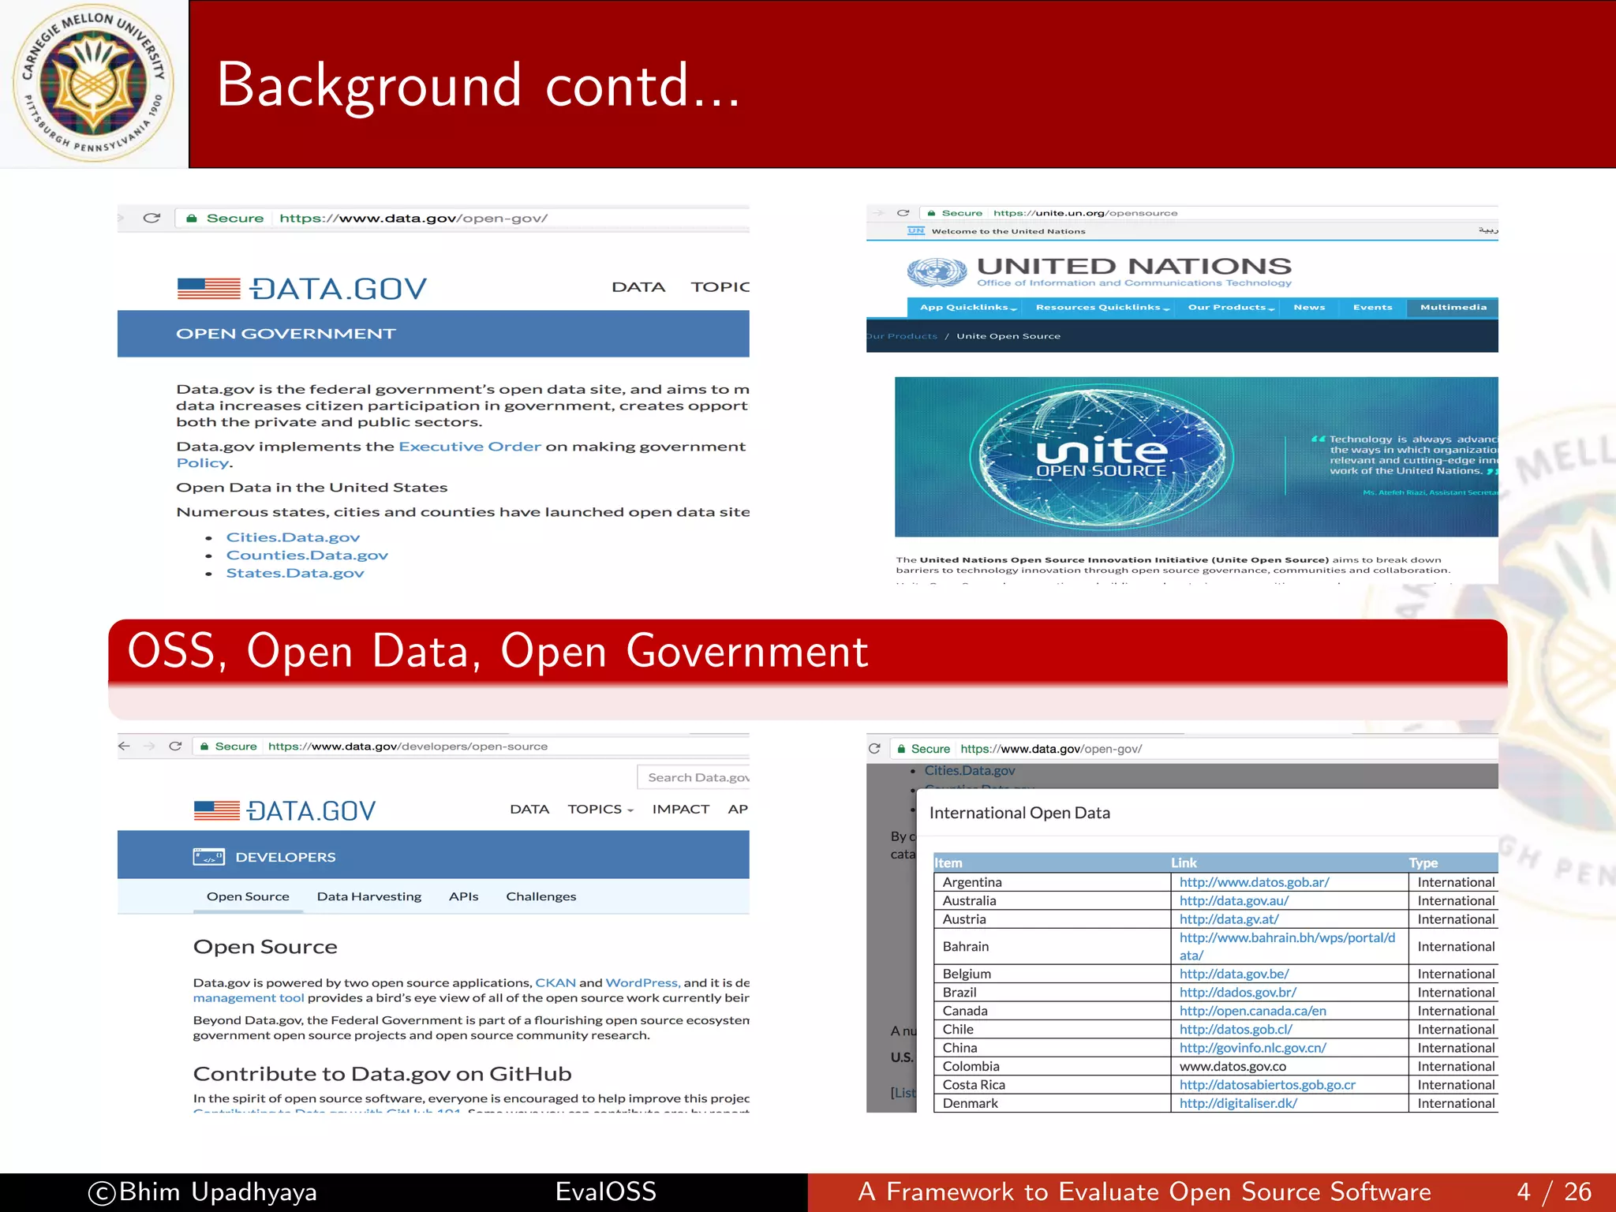1616x1212 pixels.
Task: Open Bahrain's bahrain.bh portal link
Action: click(x=1287, y=946)
